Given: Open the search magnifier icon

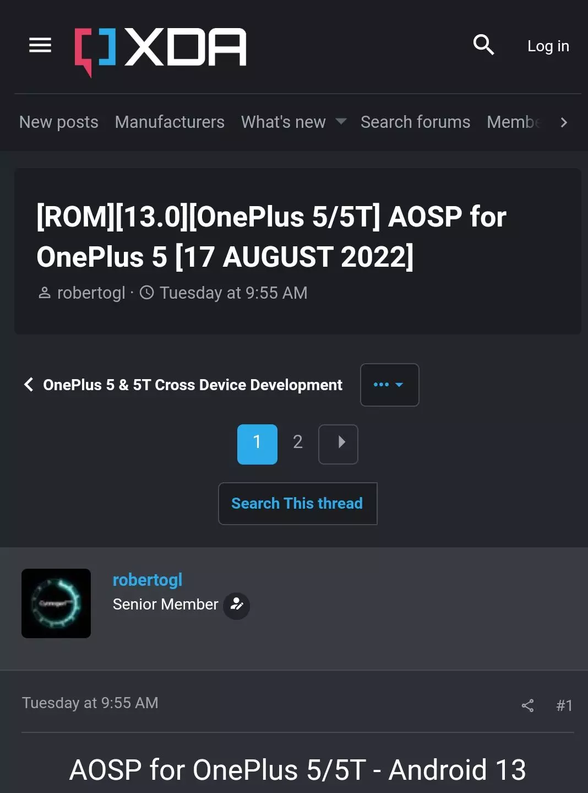Looking at the screenshot, I should pos(483,45).
